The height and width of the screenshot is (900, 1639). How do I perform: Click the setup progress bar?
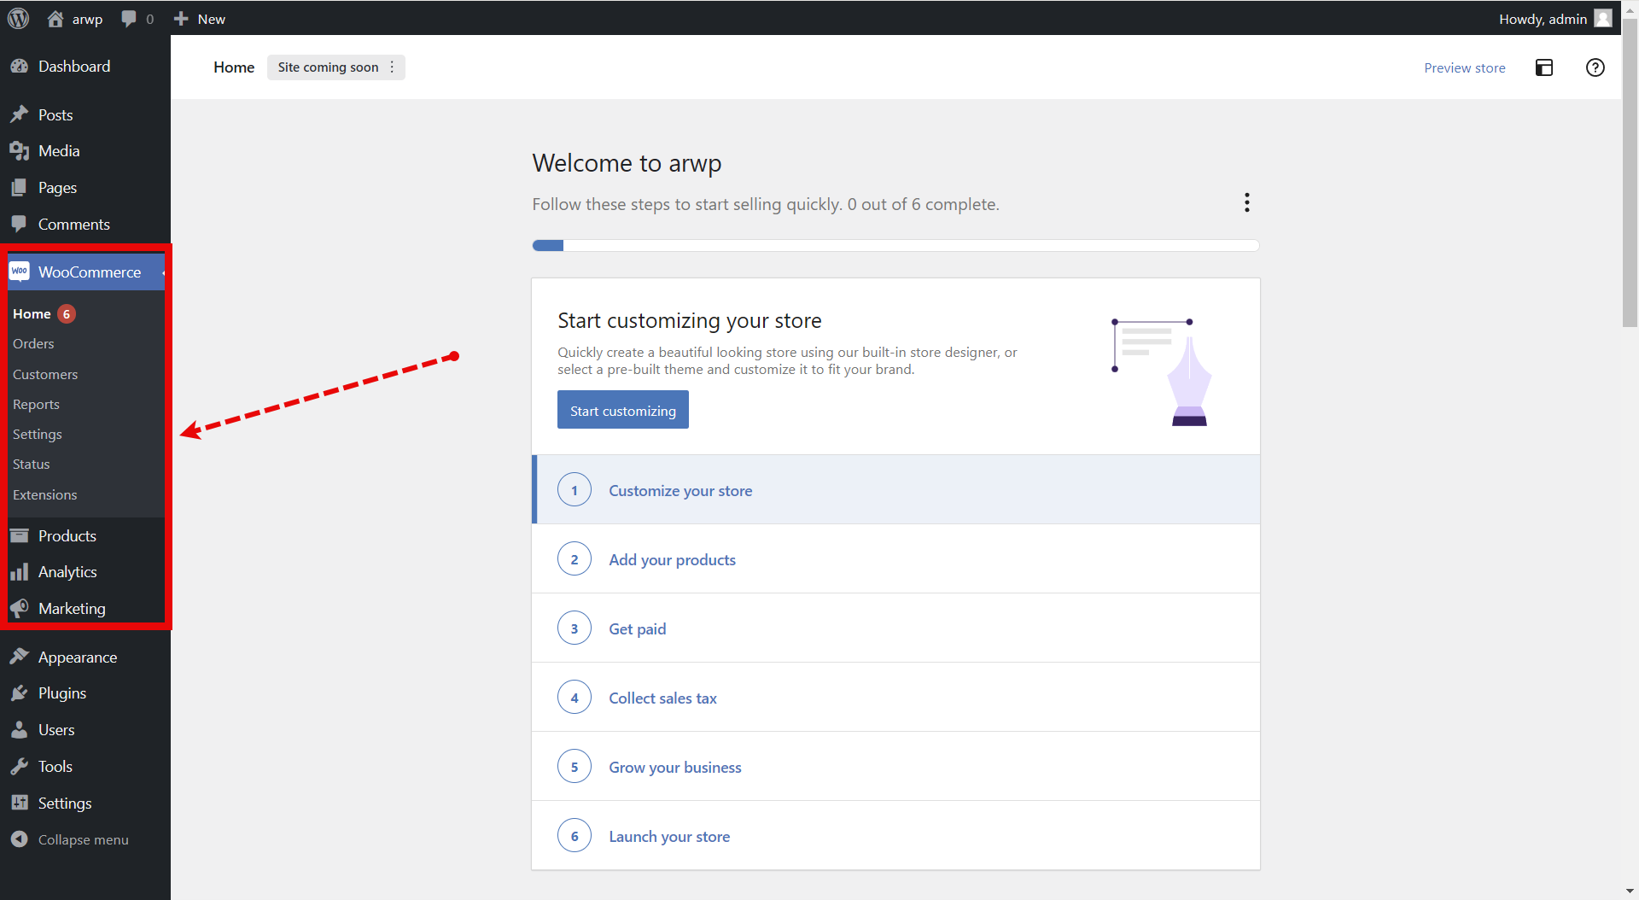(x=895, y=246)
